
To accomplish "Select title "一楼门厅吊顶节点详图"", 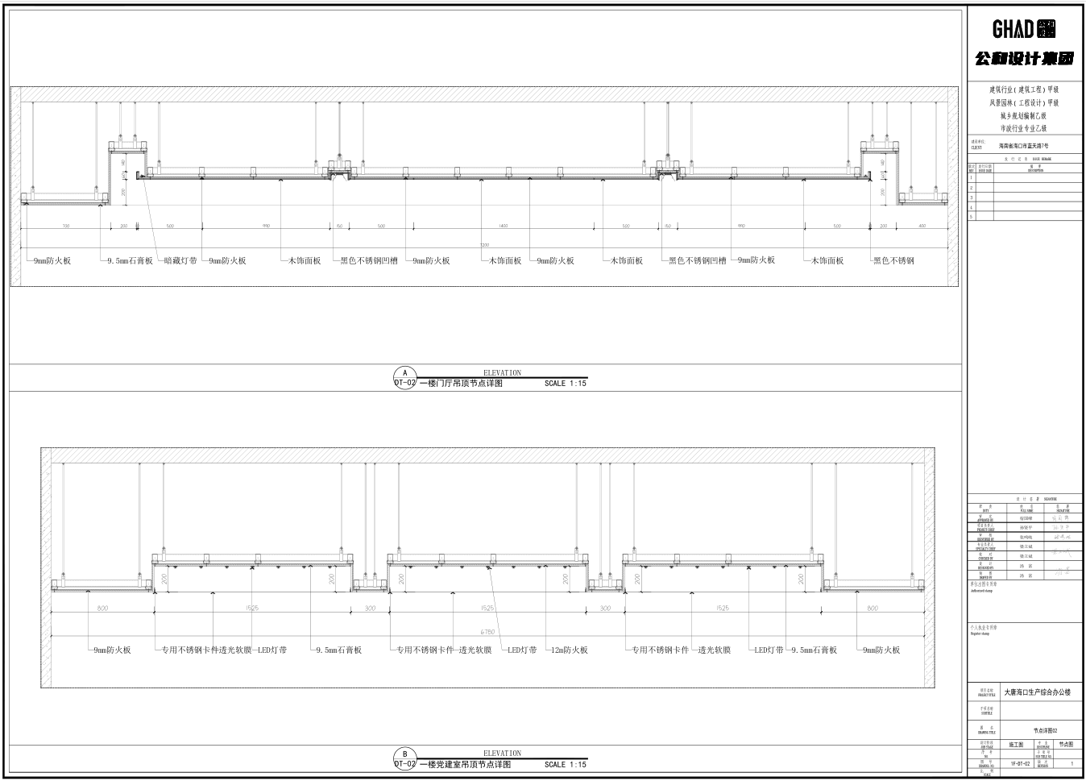I will (x=462, y=384).
